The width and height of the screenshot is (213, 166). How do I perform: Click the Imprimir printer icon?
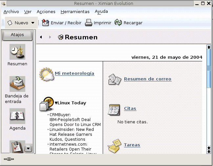[89, 23]
